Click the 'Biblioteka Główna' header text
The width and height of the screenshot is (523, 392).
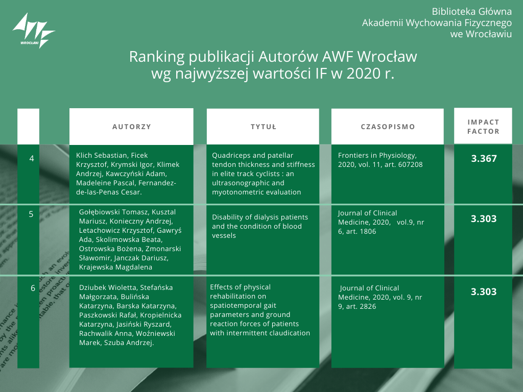471,11
